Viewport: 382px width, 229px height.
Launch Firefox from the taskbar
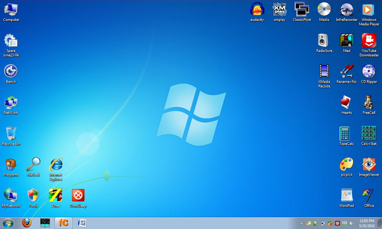pyautogui.click(x=27, y=223)
